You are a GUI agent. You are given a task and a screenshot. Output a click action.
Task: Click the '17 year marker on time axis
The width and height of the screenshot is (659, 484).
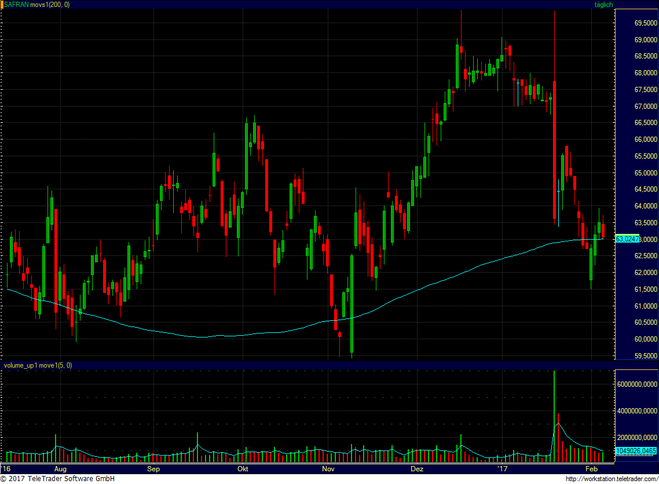coord(503,469)
